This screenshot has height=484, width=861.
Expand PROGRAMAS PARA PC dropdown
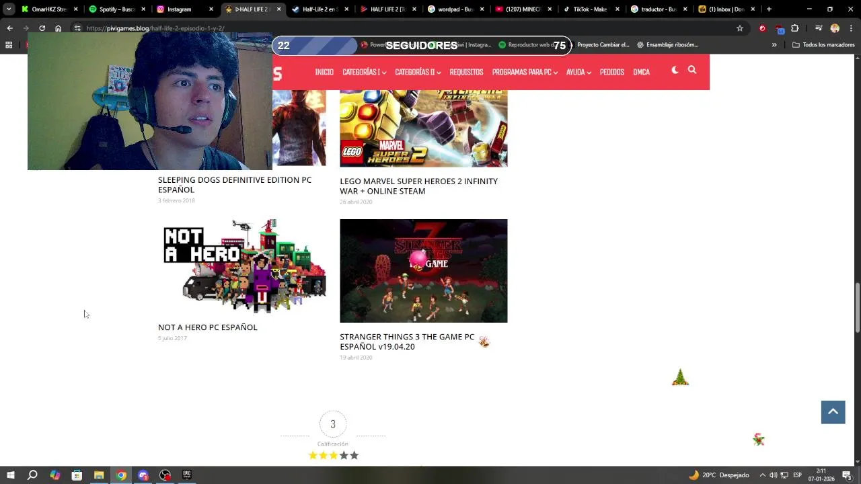coord(525,72)
